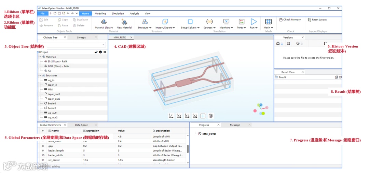
Task: Click the four-pane grid view icon
Action: pyautogui.click(x=203, y=116)
